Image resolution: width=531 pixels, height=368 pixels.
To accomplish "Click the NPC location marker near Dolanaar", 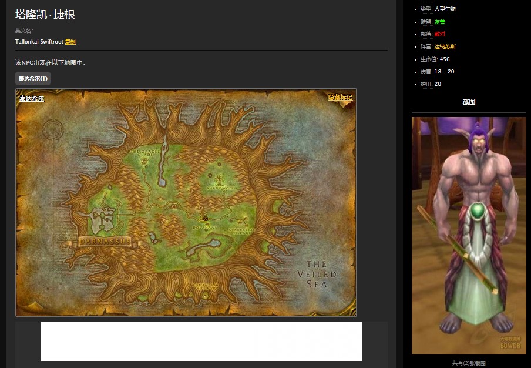I will pyautogui.click(x=205, y=218).
